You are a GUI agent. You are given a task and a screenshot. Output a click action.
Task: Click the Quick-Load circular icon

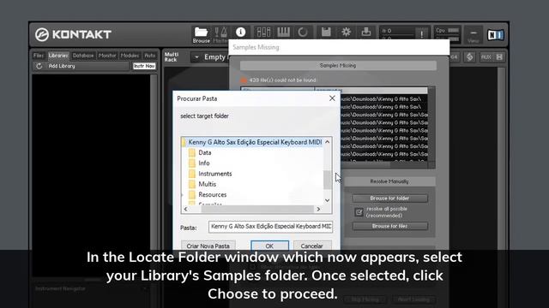[x=303, y=33]
